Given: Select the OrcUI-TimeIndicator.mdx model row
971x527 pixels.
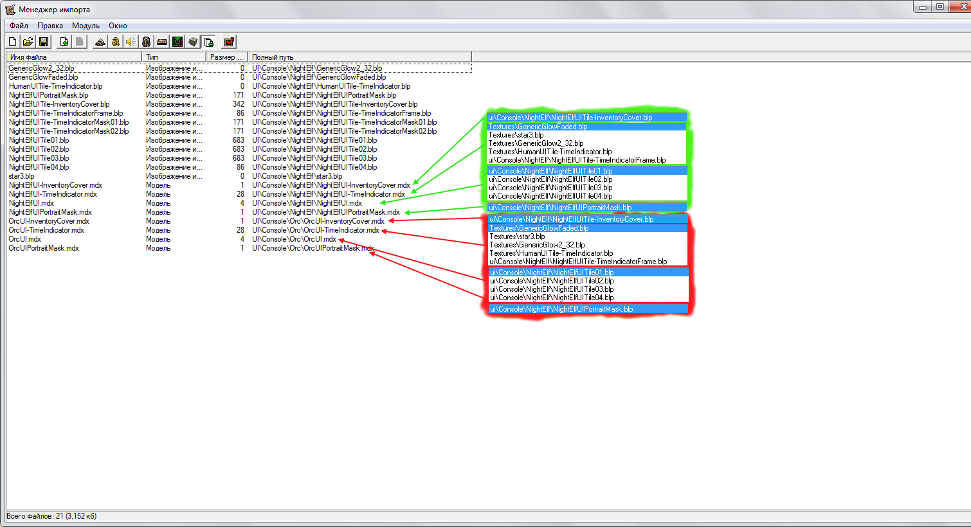Looking at the screenshot, I should click(x=239, y=230).
